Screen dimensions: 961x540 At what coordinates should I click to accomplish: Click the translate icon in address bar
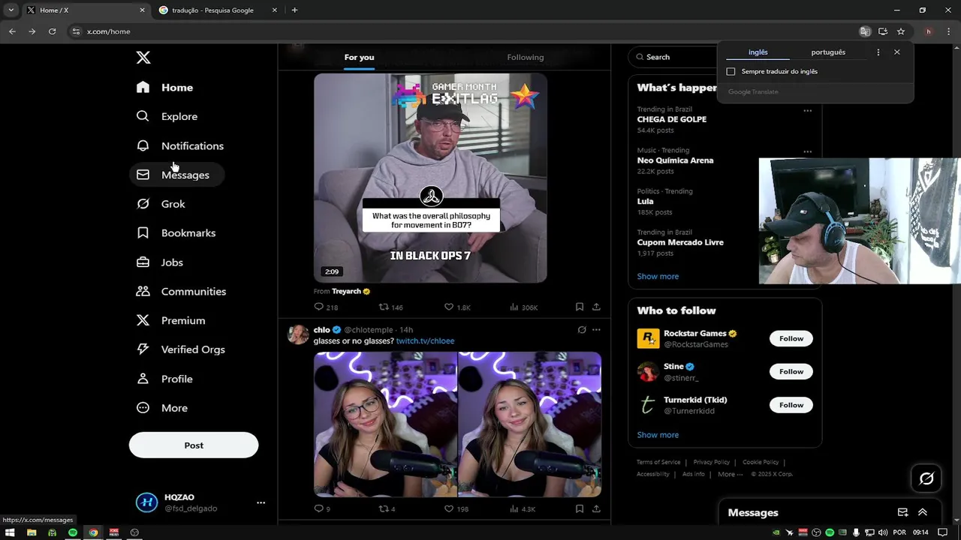(x=865, y=31)
